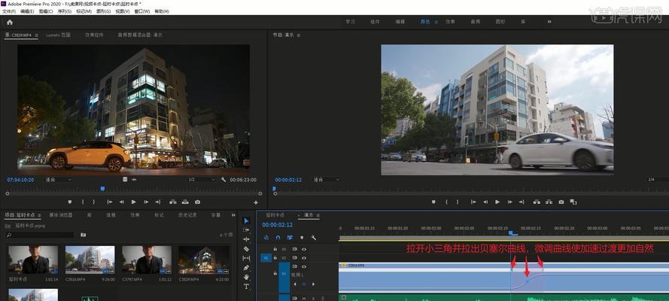This screenshot has width=669, height=301.
Task: Go to Out point in Source monitor
Action: (x=158, y=202)
